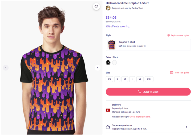
Task: Choose size 2XL
Action: coord(149,79)
